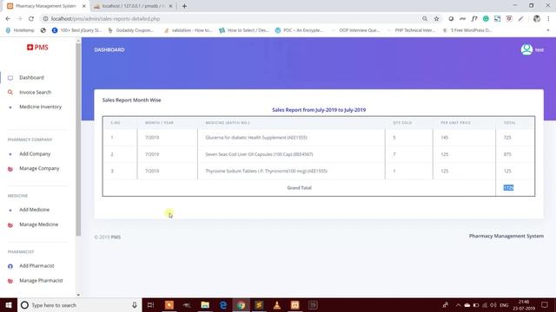Click the address bar URL

click(x=105, y=19)
